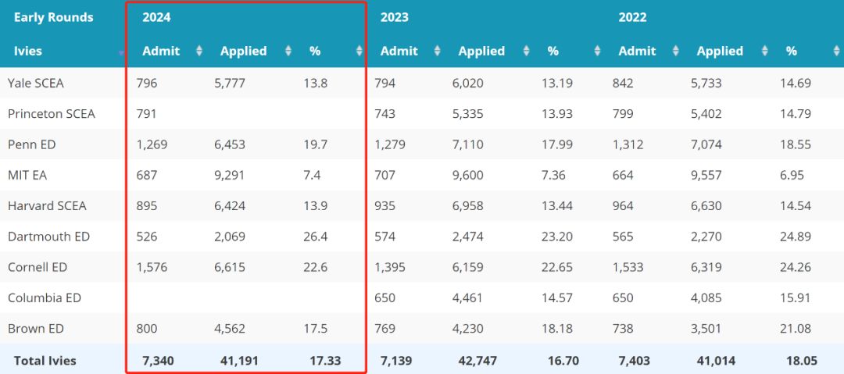This screenshot has width=844, height=374.
Task: Sort by 2022 Admit column arrows
Action: click(675, 51)
